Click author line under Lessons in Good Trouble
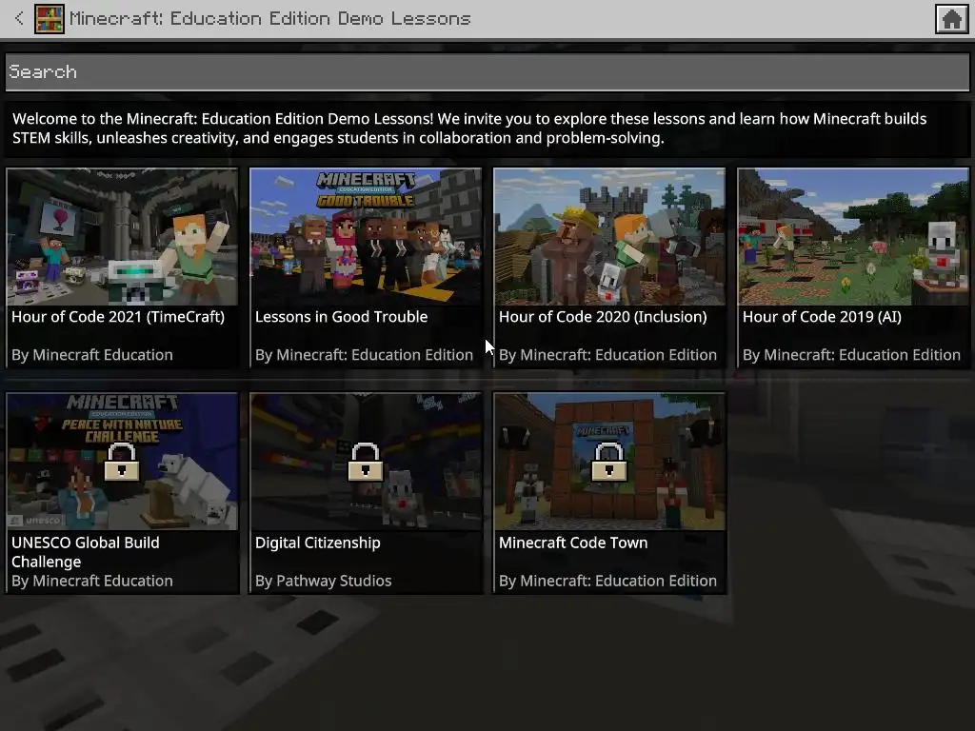Image resolution: width=975 pixels, height=731 pixels. point(364,355)
